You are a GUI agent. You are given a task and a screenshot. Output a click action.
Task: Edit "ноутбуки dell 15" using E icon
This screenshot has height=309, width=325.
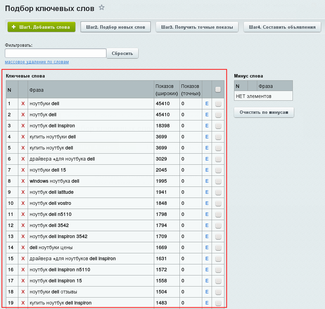(207, 170)
